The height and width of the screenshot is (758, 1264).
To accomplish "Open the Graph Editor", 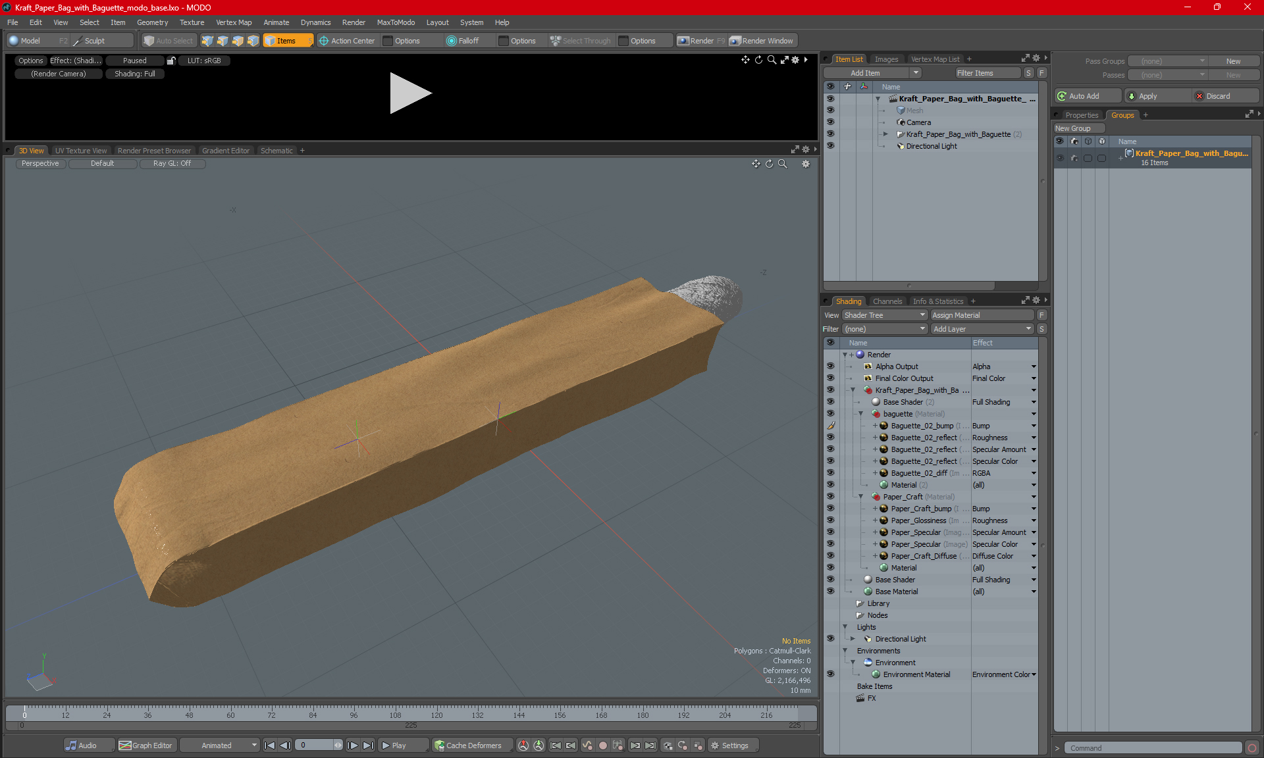I will click(146, 745).
